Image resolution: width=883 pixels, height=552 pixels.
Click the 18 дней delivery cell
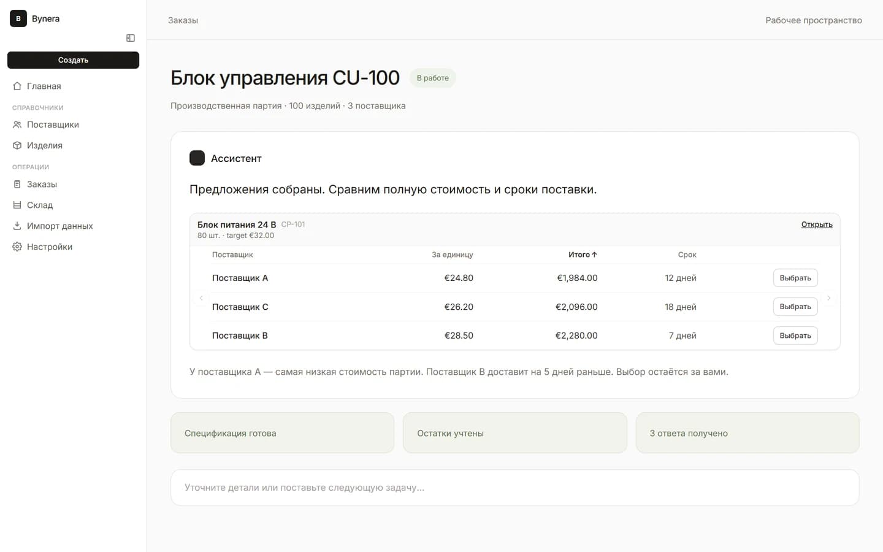click(x=681, y=307)
